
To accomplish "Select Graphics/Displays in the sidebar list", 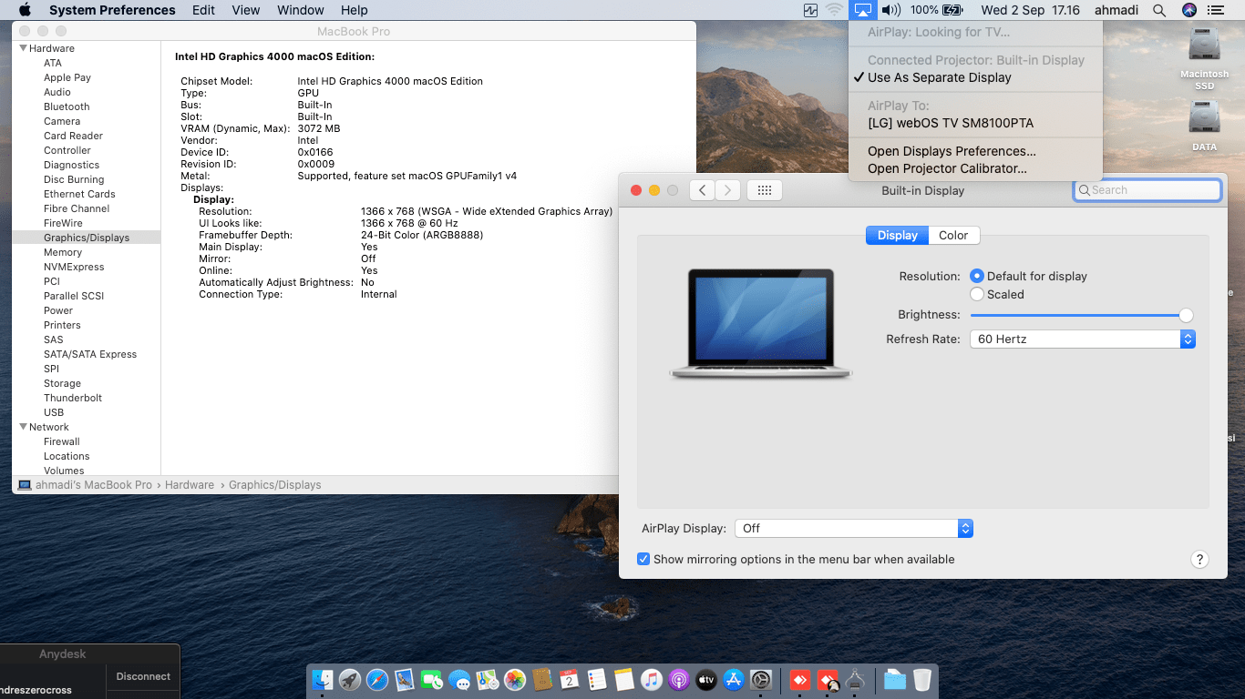I will 87,238.
